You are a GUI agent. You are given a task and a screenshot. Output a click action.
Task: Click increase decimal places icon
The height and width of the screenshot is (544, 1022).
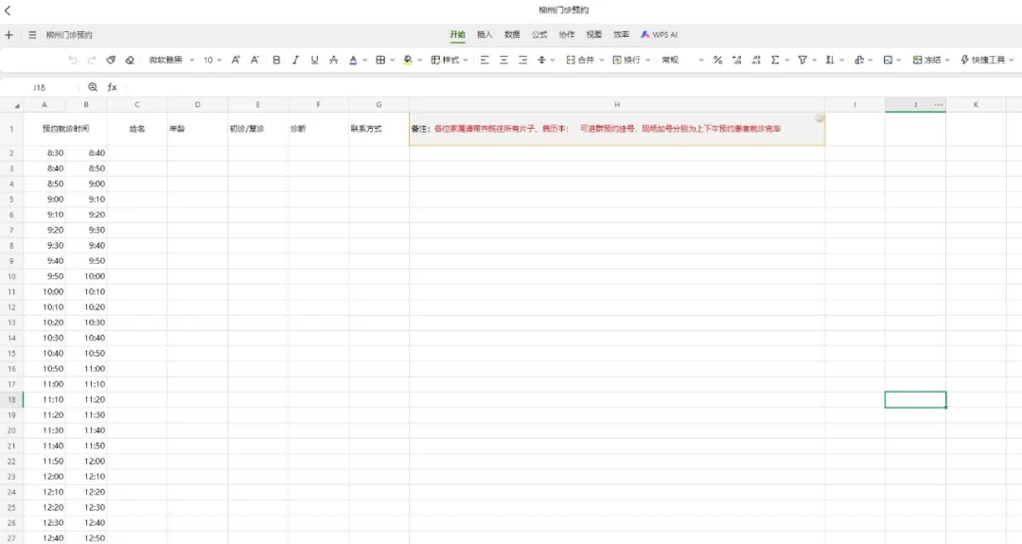737,60
